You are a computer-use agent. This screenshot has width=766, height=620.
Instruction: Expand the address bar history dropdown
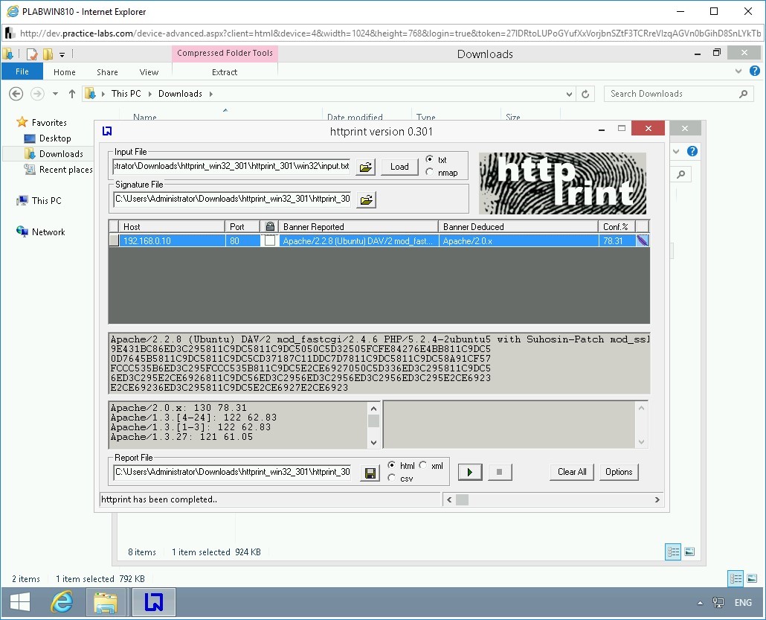click(x=570, y=94)
